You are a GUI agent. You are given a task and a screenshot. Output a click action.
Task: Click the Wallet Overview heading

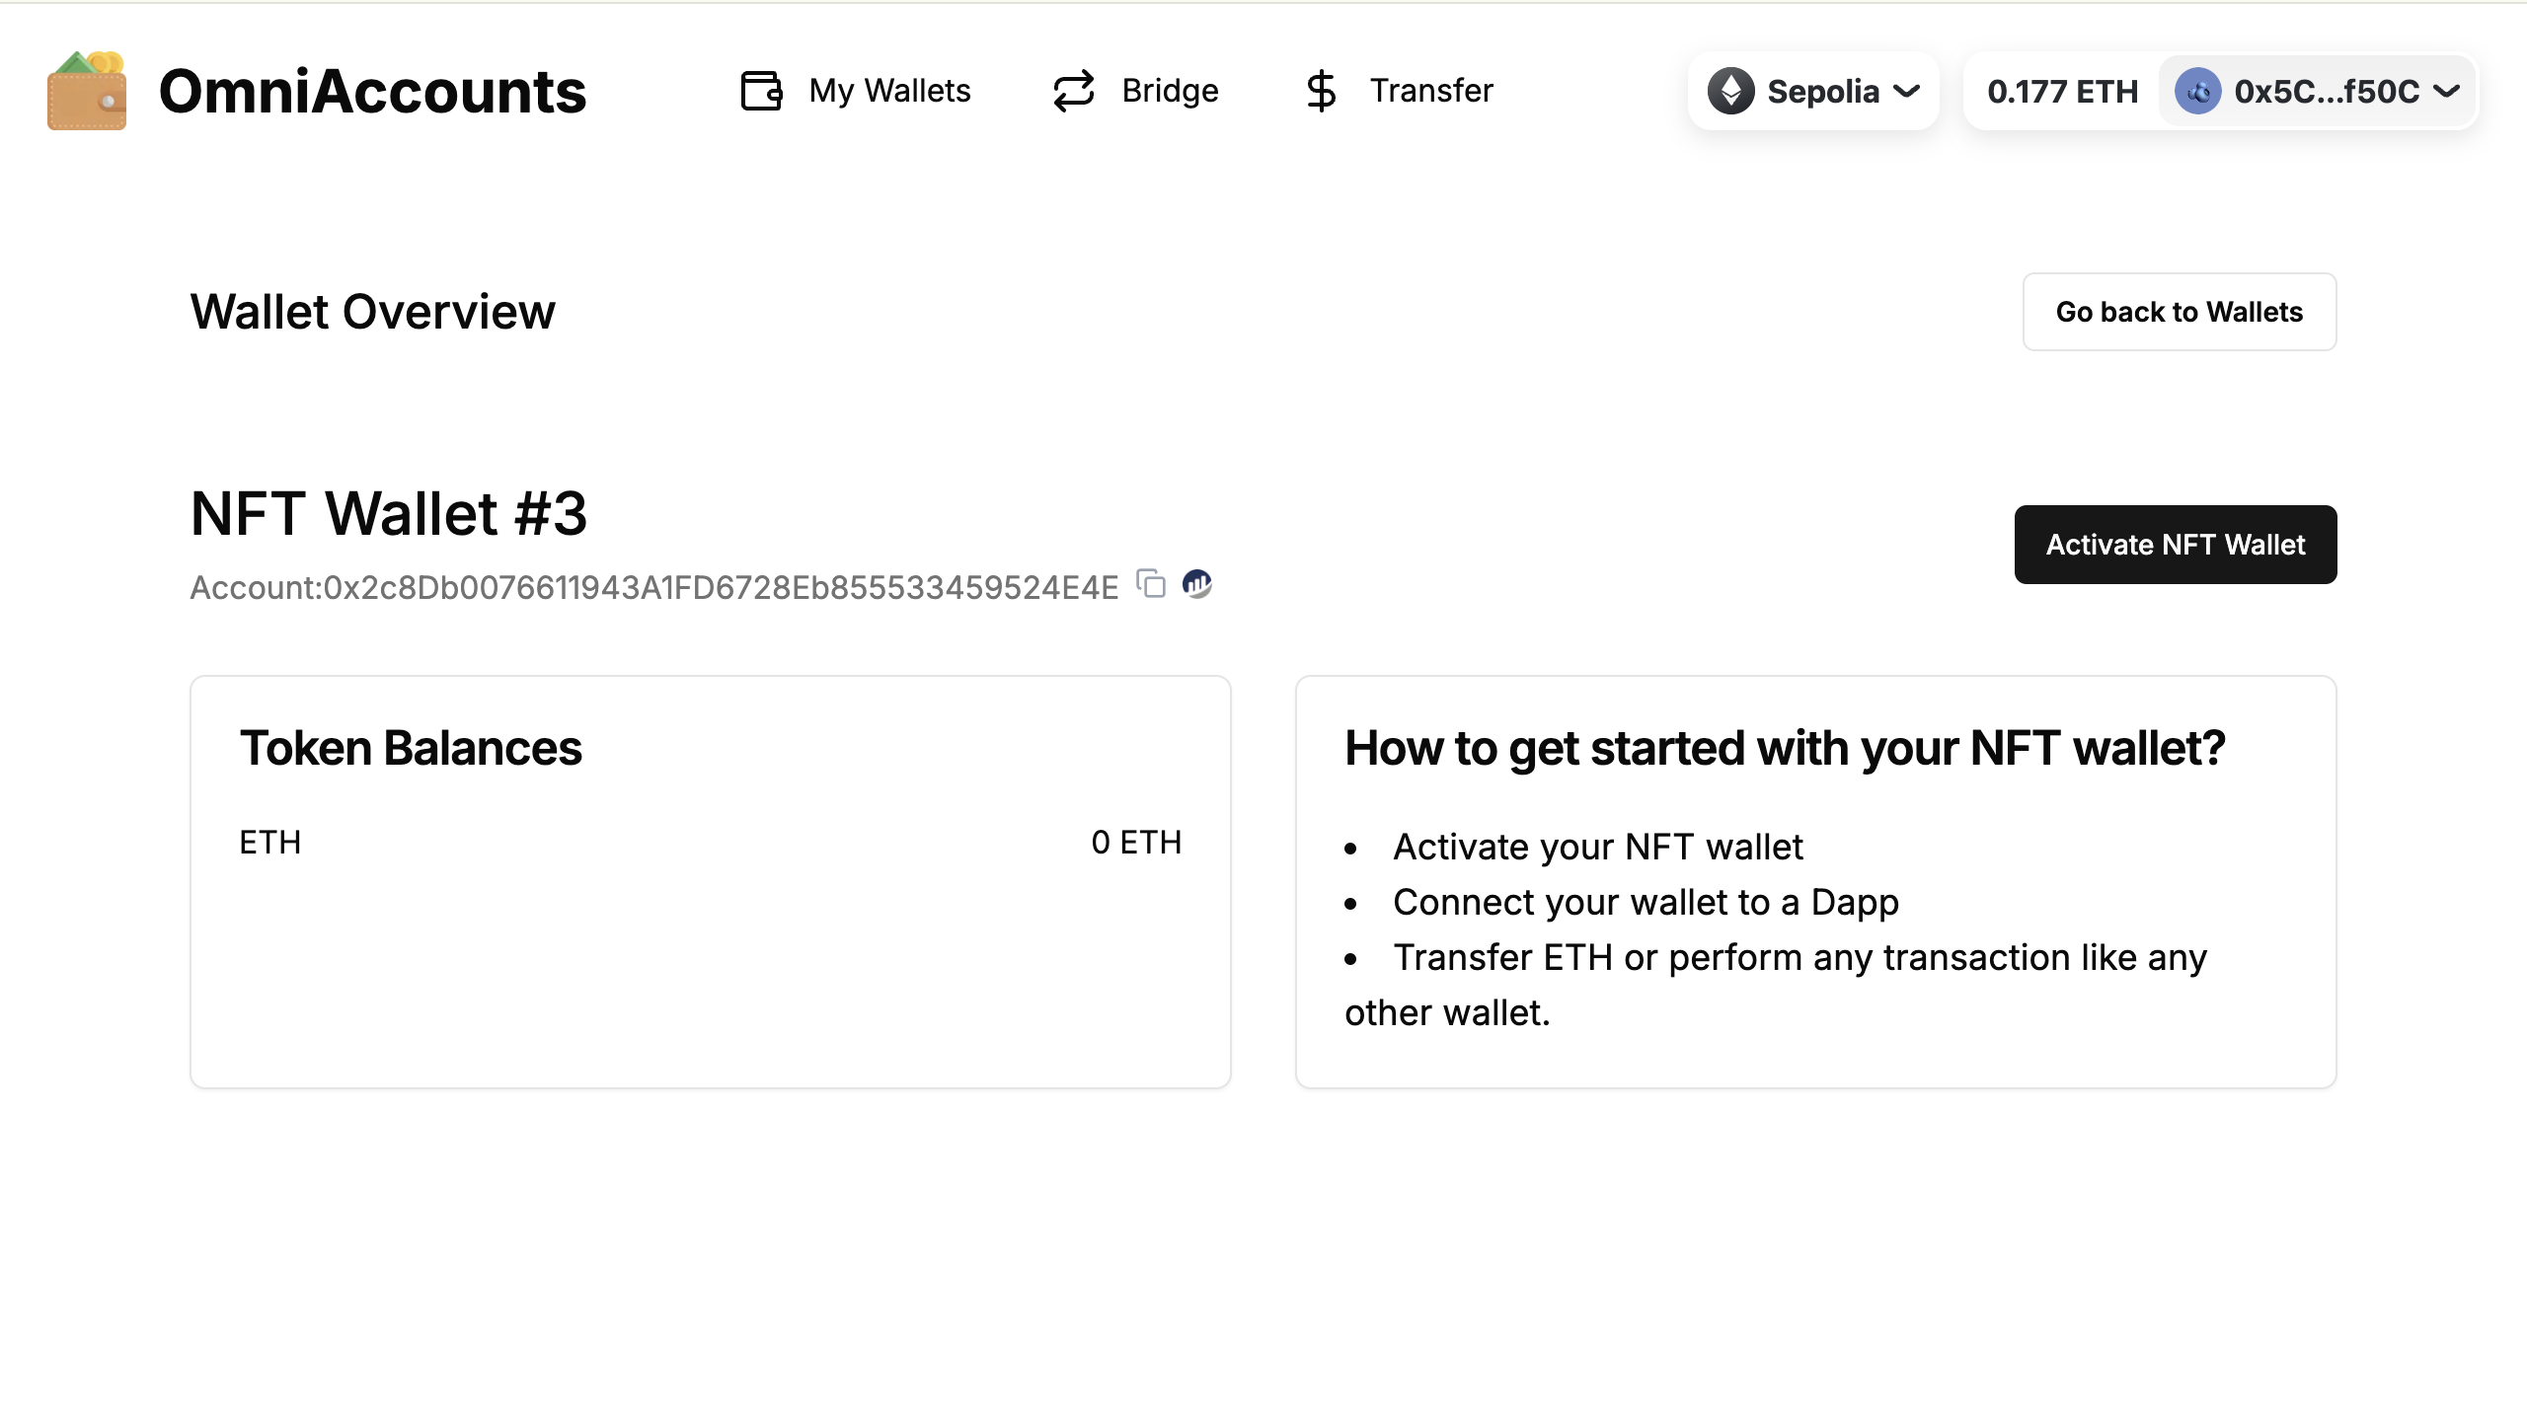click(x=372, y=312)
